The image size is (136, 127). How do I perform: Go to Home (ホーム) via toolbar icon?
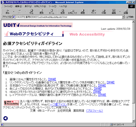[52, 11]
